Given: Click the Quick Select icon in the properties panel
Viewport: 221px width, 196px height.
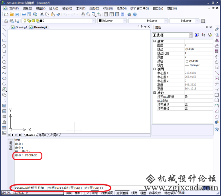Looking at the screenshot, I should (210, 35).
